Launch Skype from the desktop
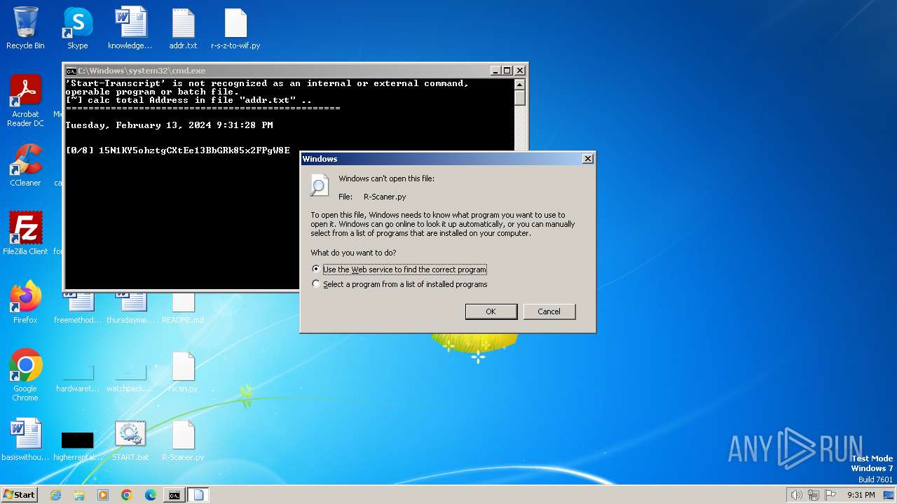 pyautogui.click(x=77, y=28)
